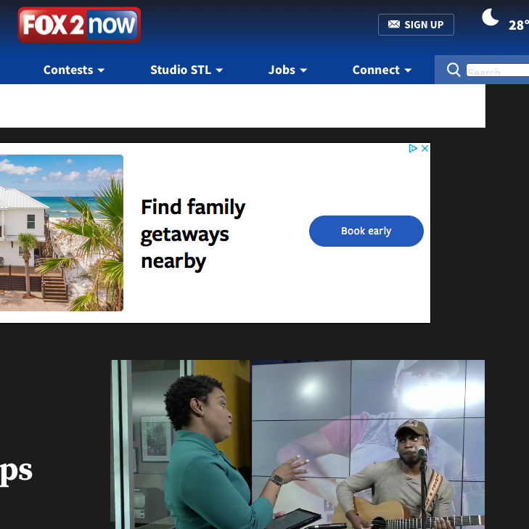Expand the Studio STL dropdown arrow

click(x=219, y=70)
